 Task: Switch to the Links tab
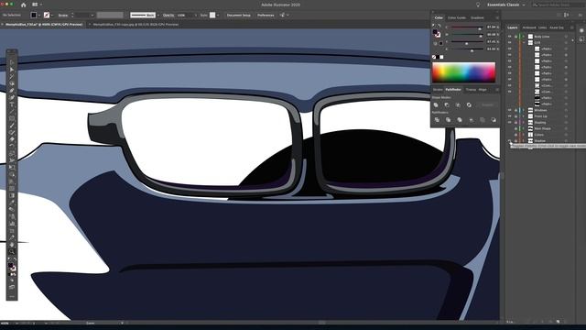[542, 27]
